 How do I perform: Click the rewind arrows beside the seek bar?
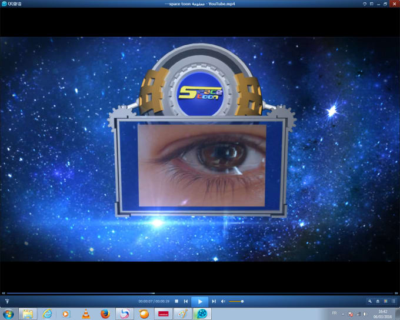click(4, 293)
